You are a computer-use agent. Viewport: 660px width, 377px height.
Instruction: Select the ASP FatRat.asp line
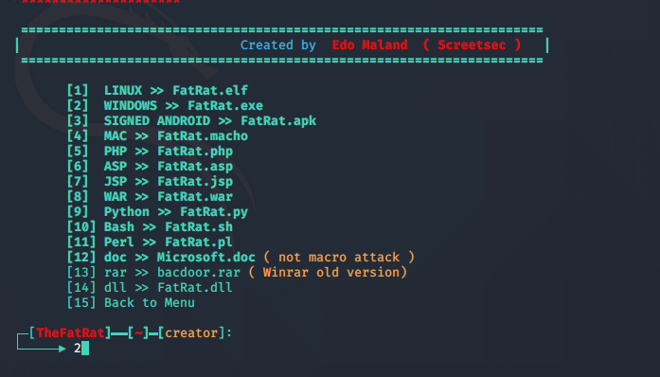point(150,167)
